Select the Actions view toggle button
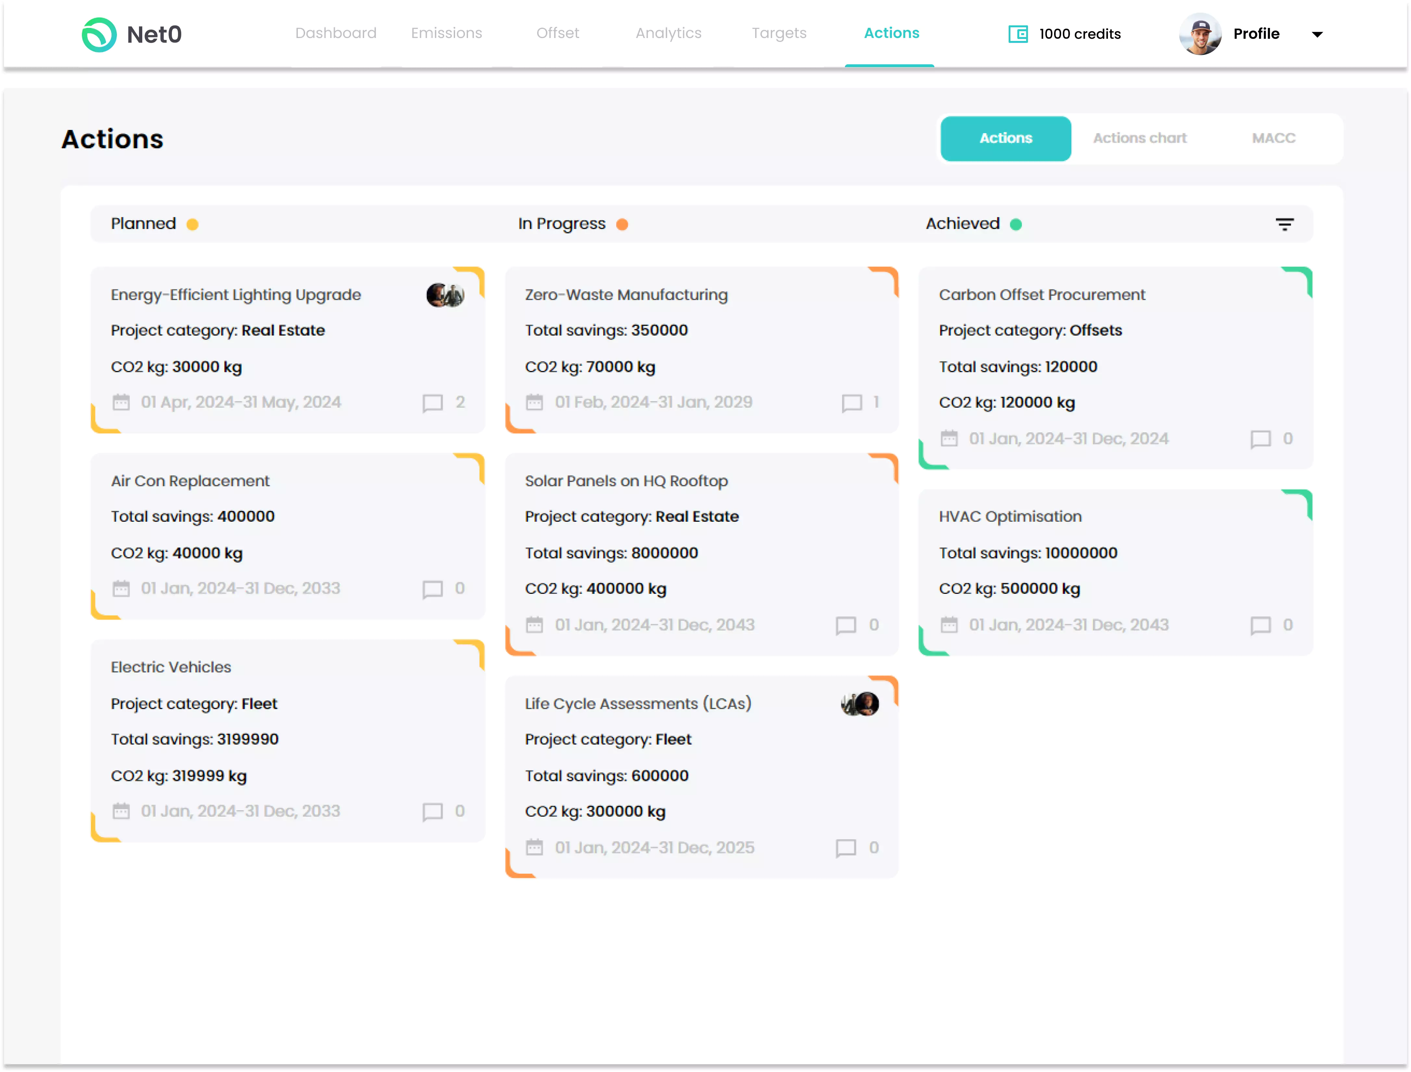This screenshot has height=1072, width=1411. 1005,138
